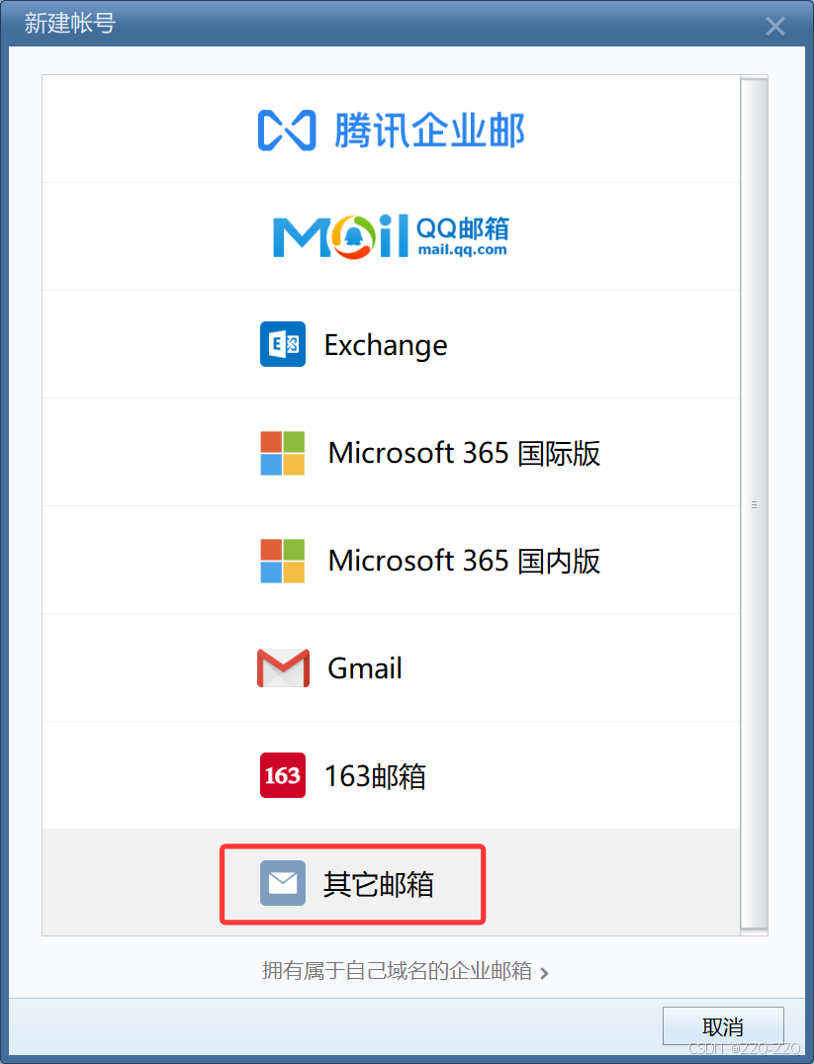Select the Gmail text label
The width and height of the screenshot is (814, 1064).
coord(365,668)
